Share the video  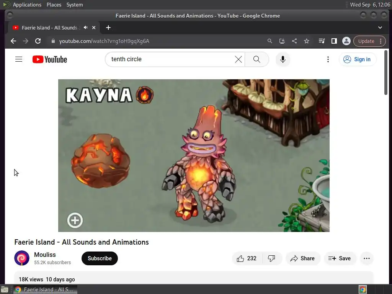tap(302, 258)
